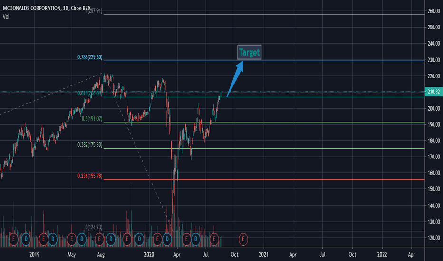Click the 120.00 price axis label
443x261 pixels.
[433, 238]
